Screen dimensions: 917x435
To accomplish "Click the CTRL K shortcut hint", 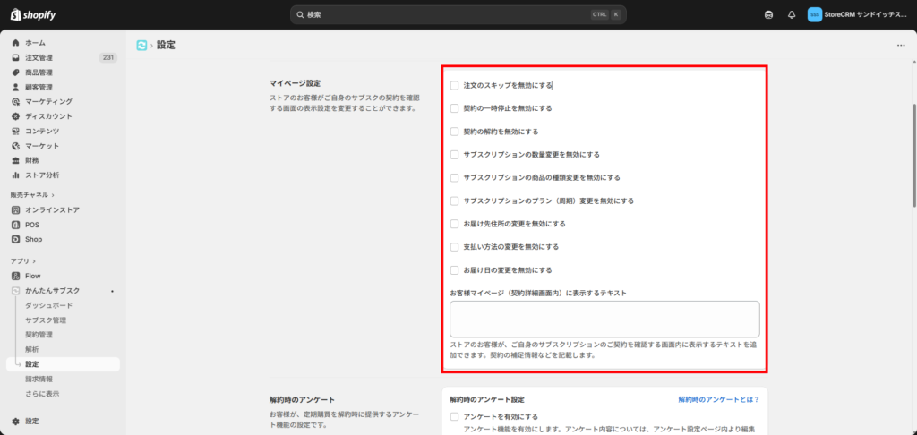I will pyautogui.click(x=606, y=14).
